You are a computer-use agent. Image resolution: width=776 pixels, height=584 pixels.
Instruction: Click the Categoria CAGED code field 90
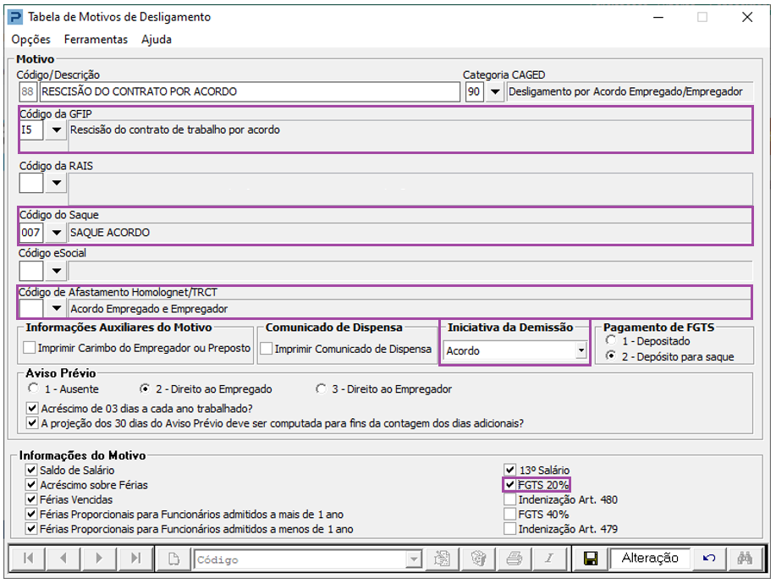coord(474,91)
